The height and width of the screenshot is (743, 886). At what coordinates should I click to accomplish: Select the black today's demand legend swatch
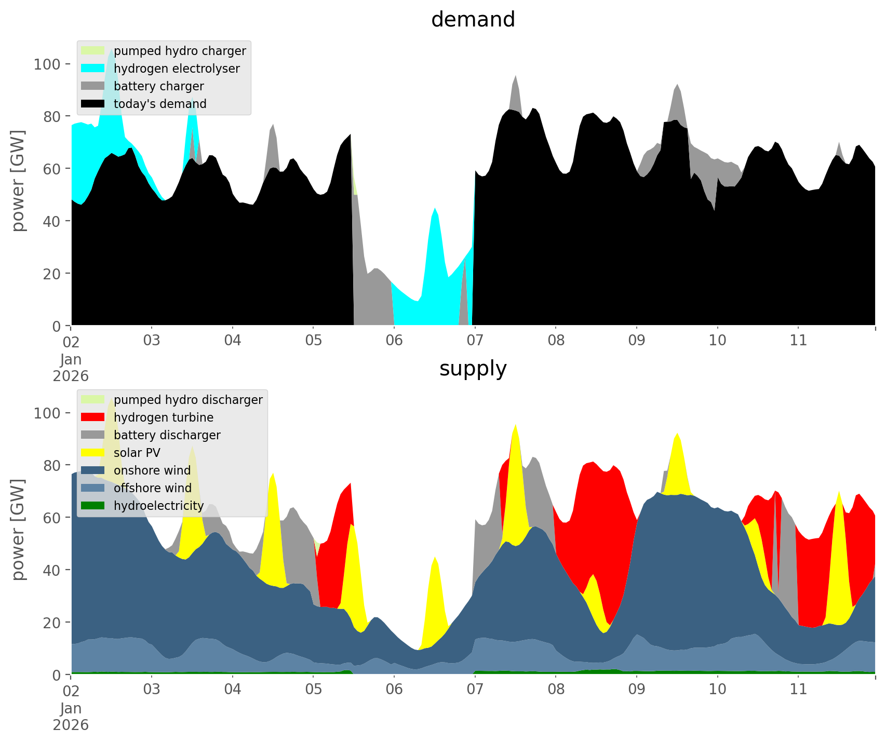[93, 104]
